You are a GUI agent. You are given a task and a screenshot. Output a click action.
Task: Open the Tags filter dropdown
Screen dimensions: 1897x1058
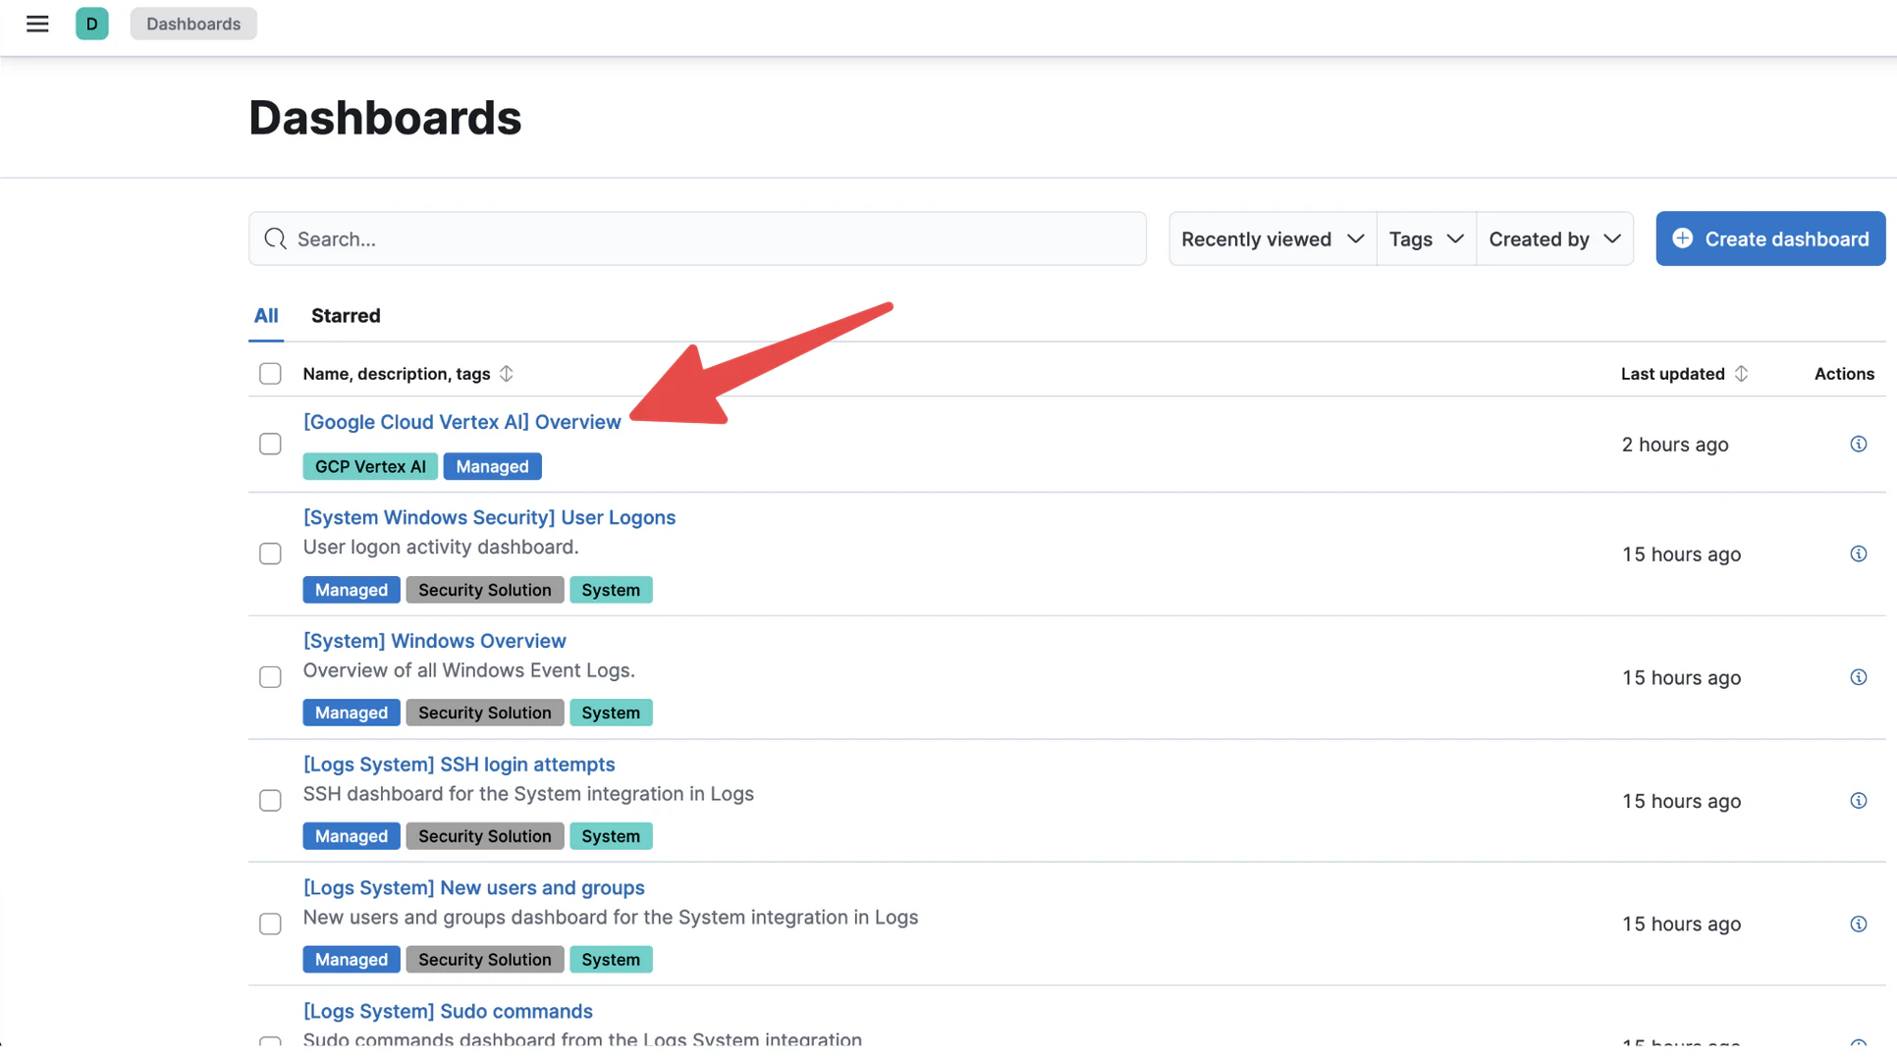(x=1427, y=238)
